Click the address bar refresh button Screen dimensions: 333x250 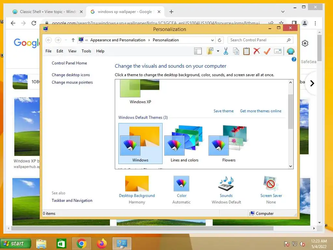tap(220, 40)
